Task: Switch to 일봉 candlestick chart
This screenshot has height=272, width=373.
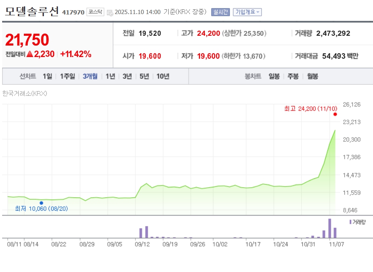Action: point(274,77)
